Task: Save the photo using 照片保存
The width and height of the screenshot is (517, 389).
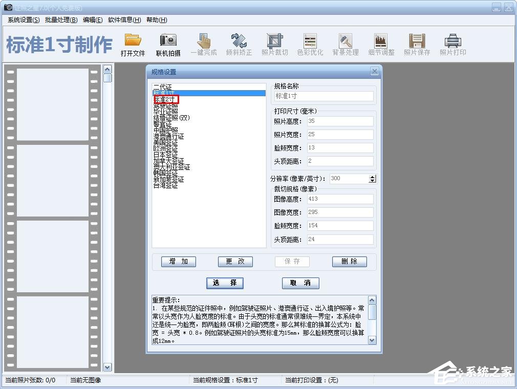Action: click(x=416, y=44)
